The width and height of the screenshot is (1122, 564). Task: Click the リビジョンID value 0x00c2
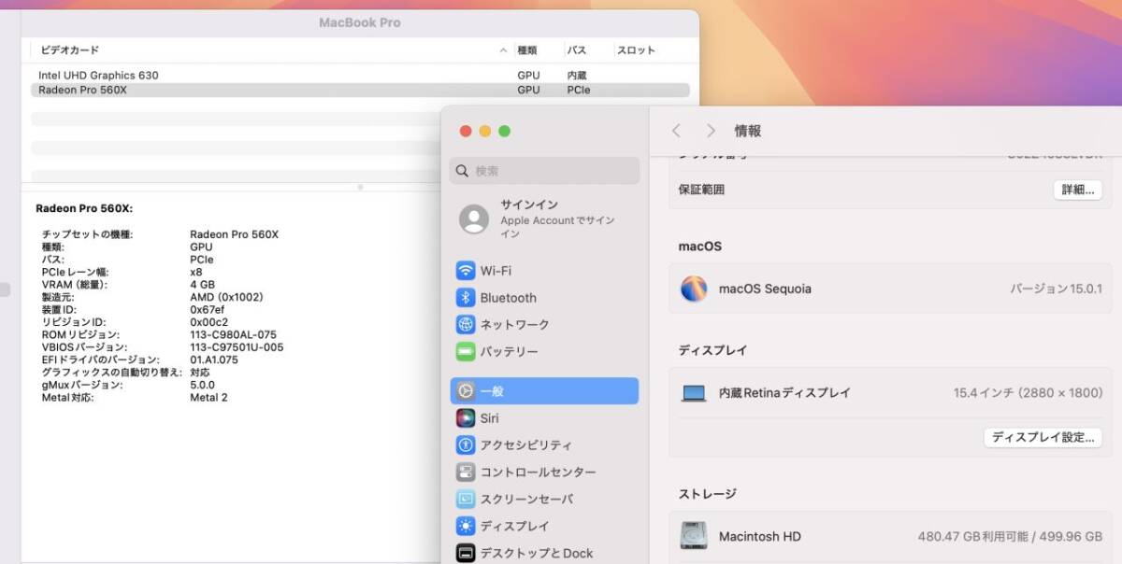point(209,322)
